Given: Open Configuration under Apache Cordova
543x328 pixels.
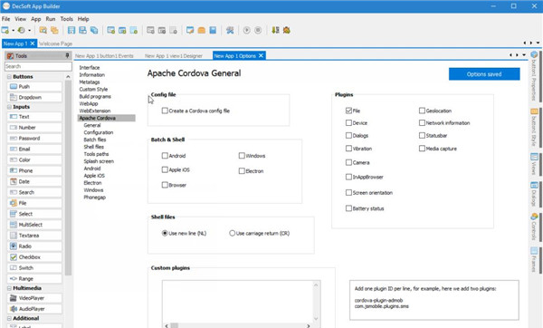Looking at the screenshot, I should point(99,132).
